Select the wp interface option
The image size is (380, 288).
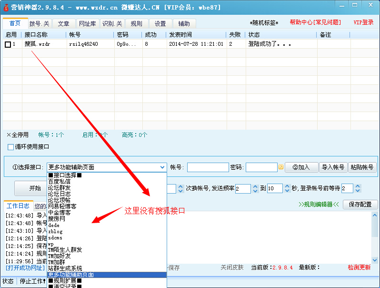tap(50, 244)
